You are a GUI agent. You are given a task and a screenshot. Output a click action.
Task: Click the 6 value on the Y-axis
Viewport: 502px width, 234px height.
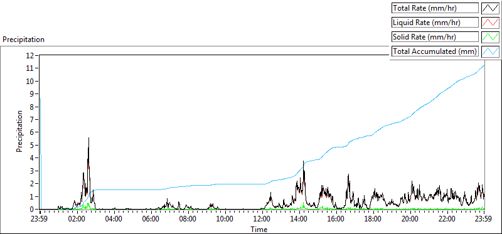33,132
